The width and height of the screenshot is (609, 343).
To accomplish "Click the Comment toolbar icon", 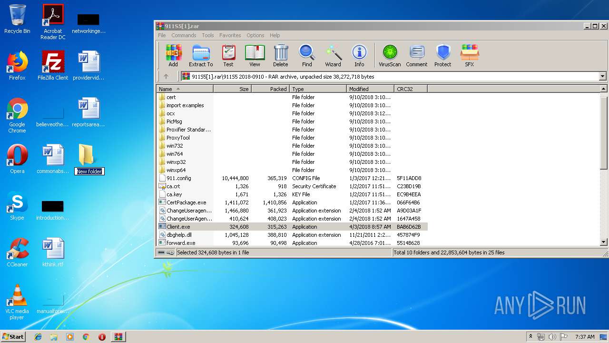I will [x=417, y=56].
